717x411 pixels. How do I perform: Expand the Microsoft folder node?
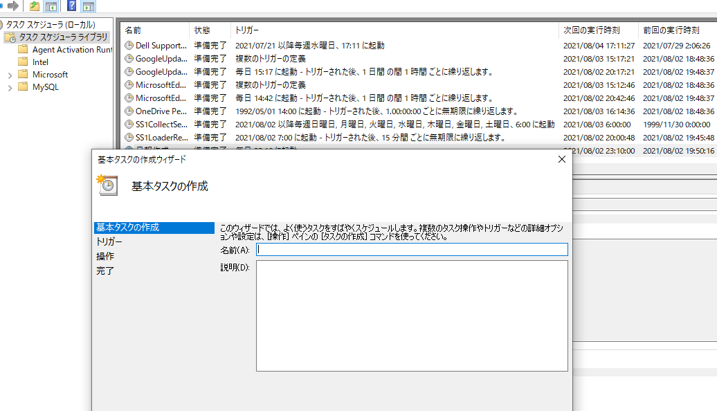click(x=10, y=75)
